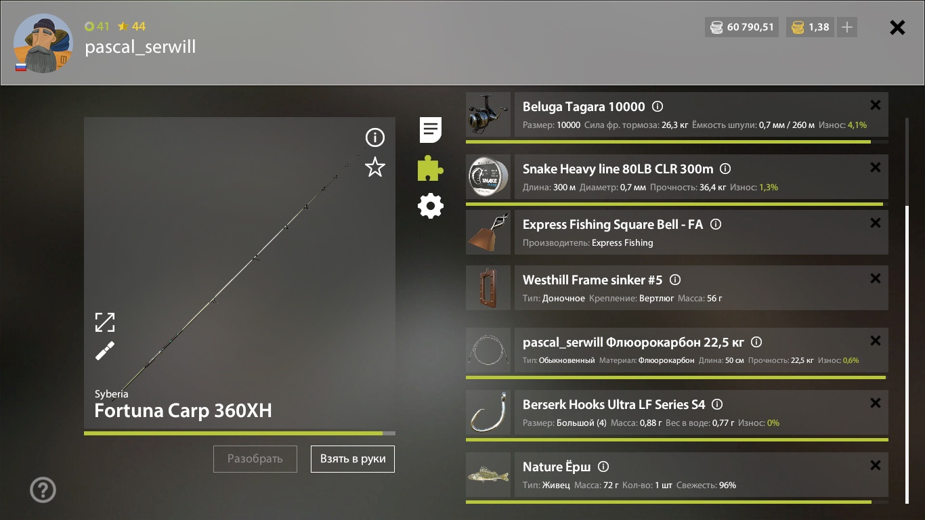Click the Взять в руки button
The image size is (925, 520).
click(x=353, y=459)
